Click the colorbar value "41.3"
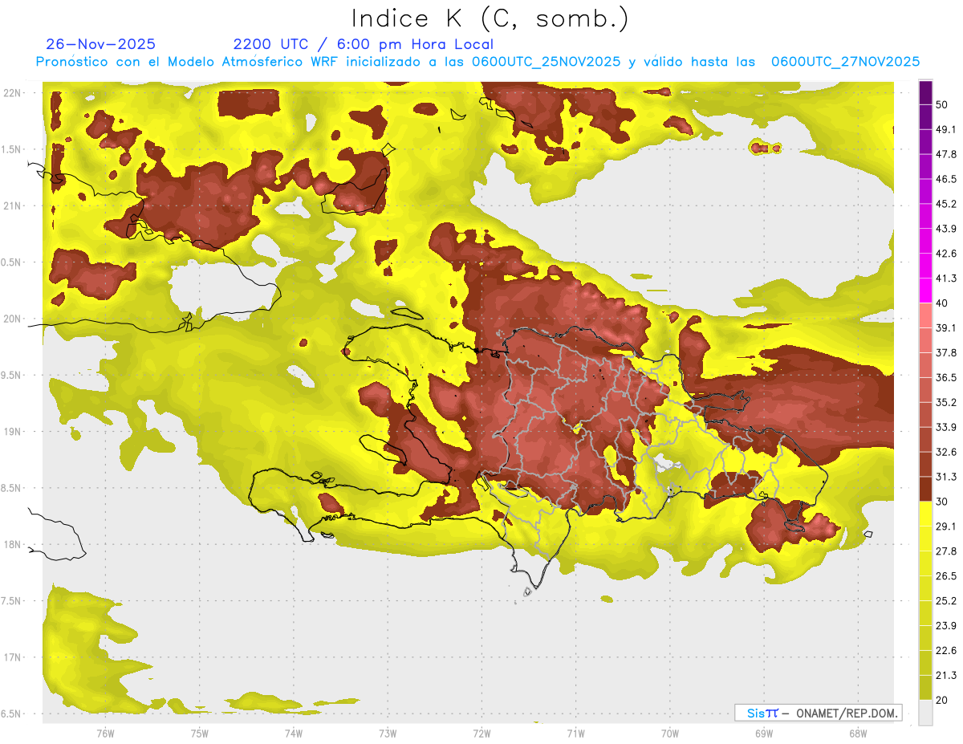Image resolution: width=963 pixels, height=744 pixels. (x=947, y=278)
